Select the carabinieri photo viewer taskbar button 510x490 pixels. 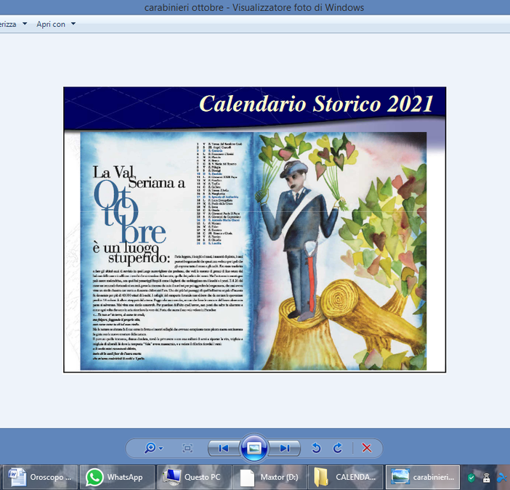(424, 477)
